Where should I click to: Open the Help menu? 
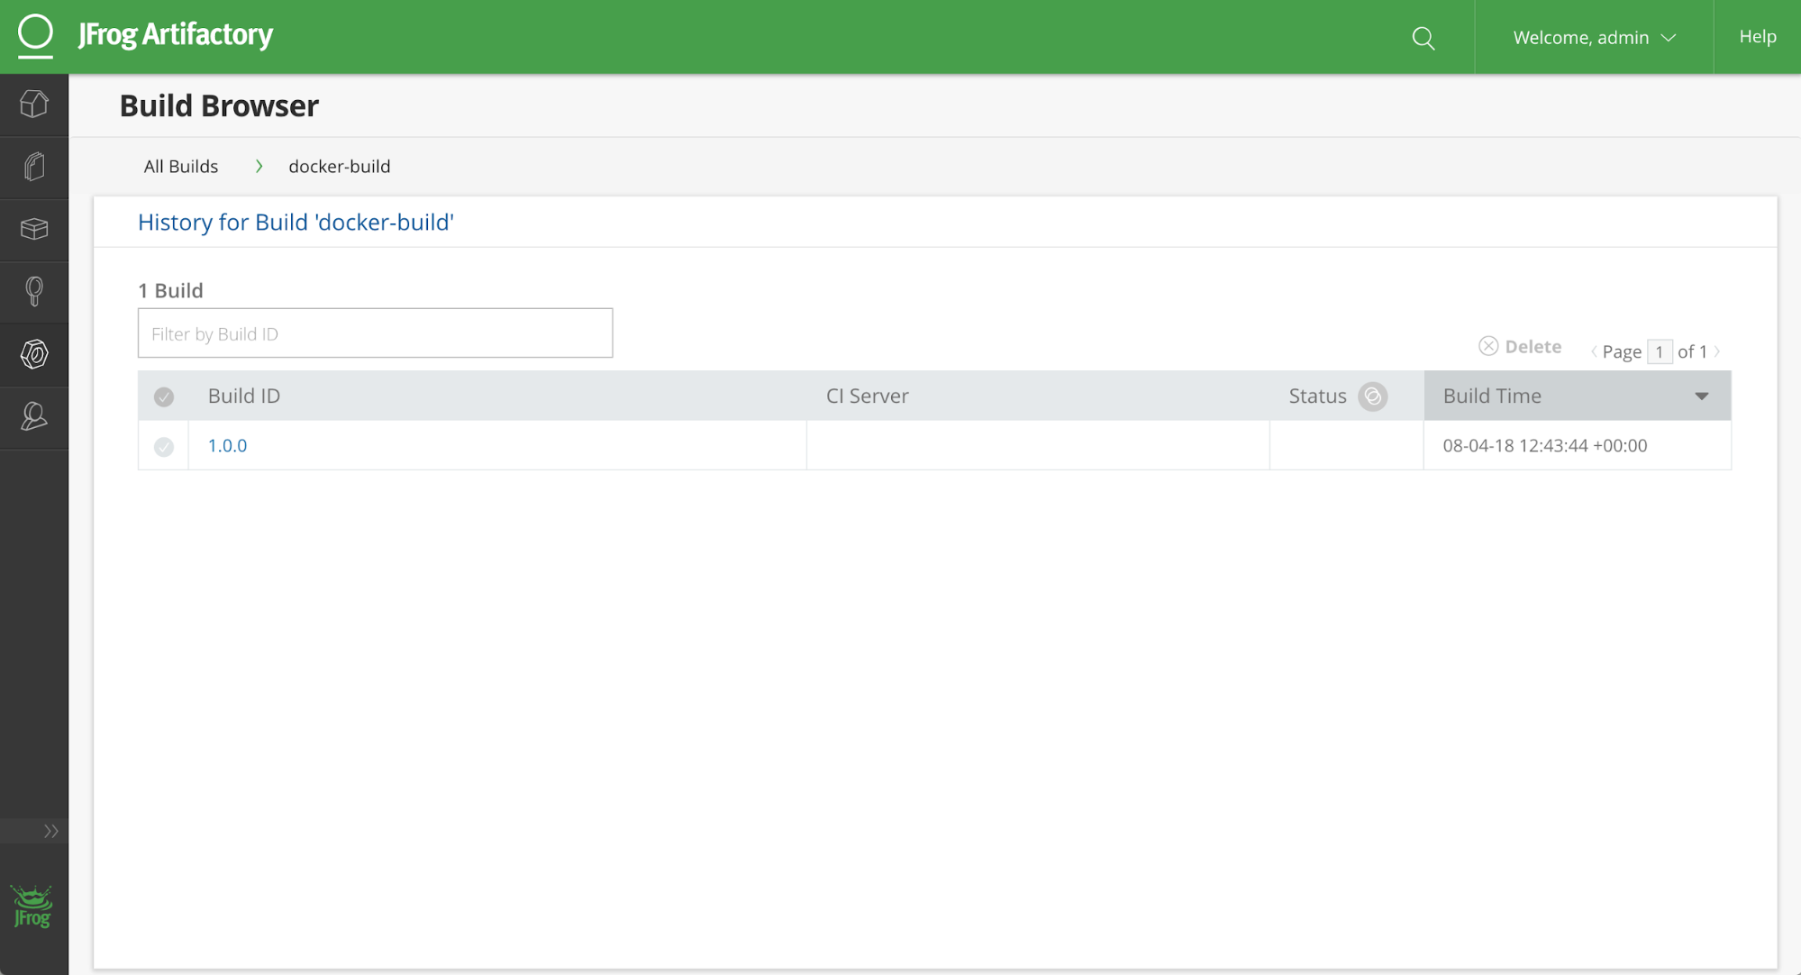pos(1756,37)
